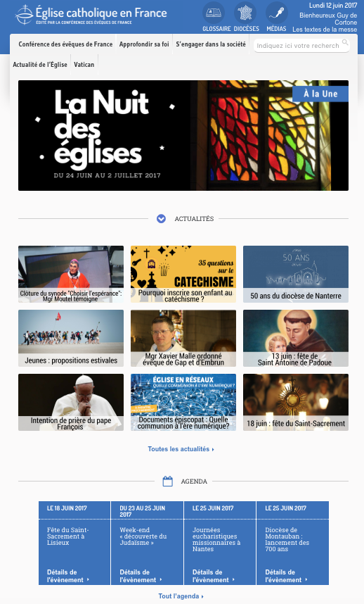Click into the site search field
The image size is (364, 604).
298,46
